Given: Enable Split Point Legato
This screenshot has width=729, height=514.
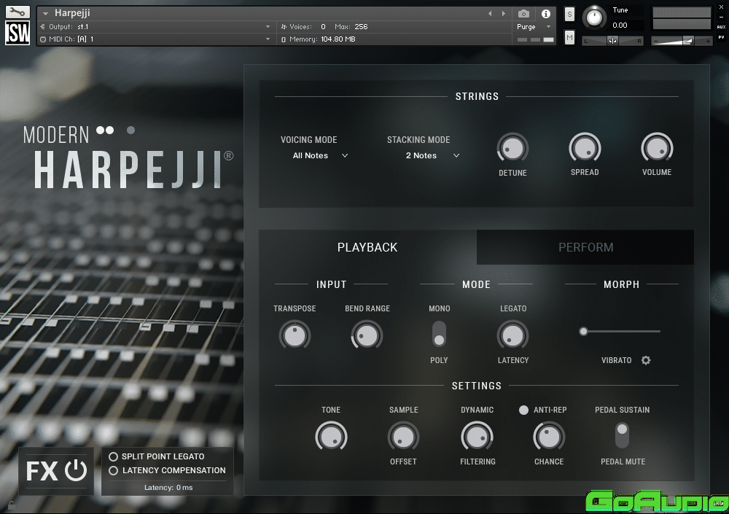Looking at the screenshot, I should pos(113,456).
